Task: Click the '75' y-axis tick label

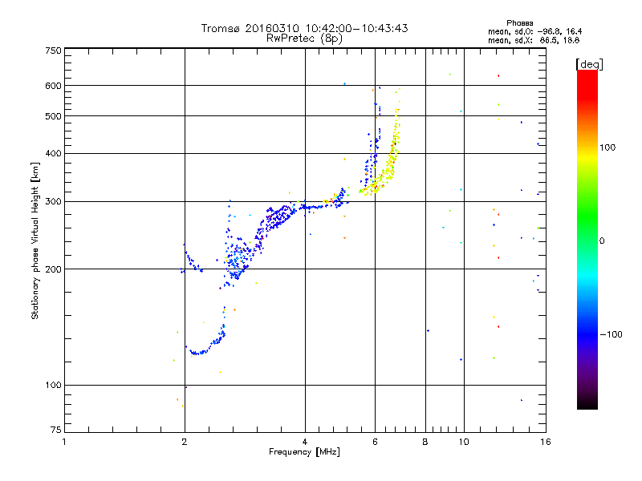Action: pyautogui.click(x=56, y=430)
